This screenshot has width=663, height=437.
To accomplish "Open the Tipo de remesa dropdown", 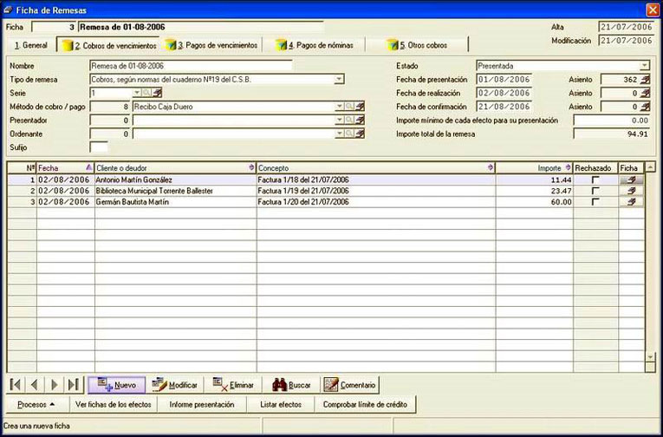I will (x=339, y=79).
